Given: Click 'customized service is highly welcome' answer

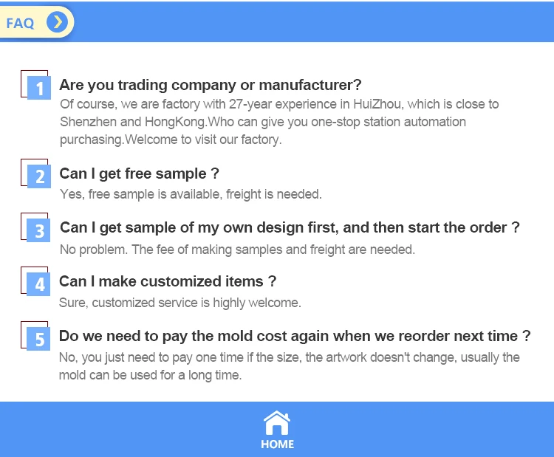Looking at the screenshot, I should point(180,303).
